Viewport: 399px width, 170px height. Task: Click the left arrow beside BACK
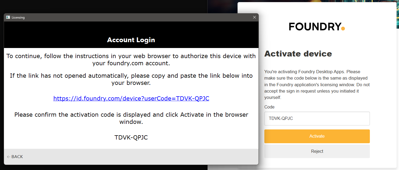click(9, 157)
